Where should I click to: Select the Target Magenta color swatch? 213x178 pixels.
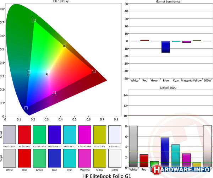(84, 158)
